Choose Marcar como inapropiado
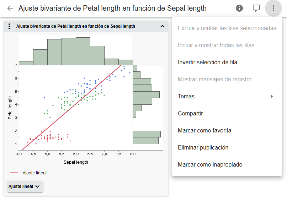 coord(210,165)
